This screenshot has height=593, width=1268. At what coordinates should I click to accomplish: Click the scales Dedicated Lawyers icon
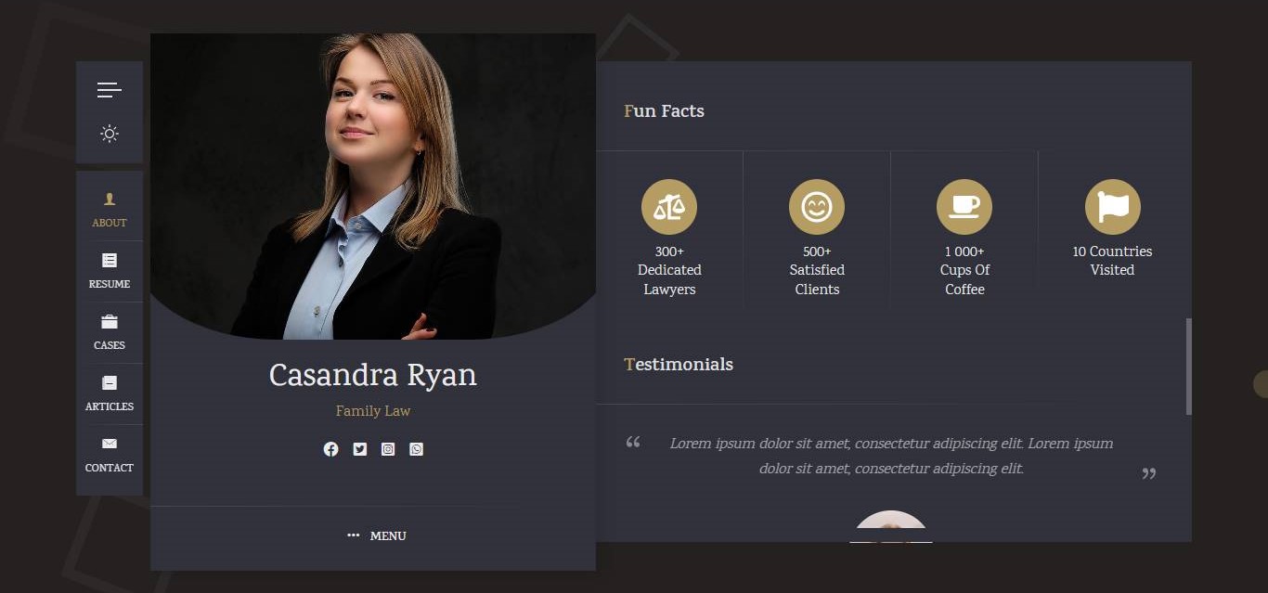[x=668, y=207]
